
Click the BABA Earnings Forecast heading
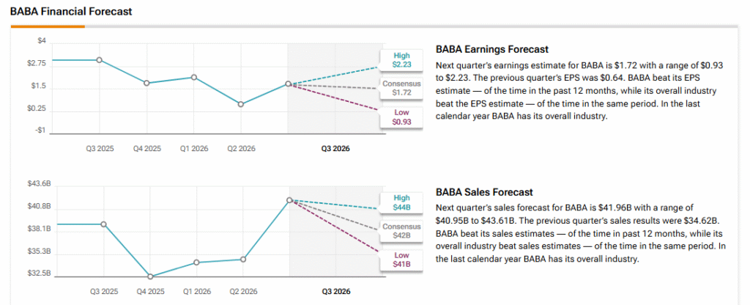pos(491,50)
